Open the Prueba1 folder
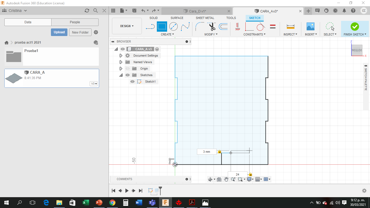This screenshot has height=208, width=370. click(x=52, y=57)
